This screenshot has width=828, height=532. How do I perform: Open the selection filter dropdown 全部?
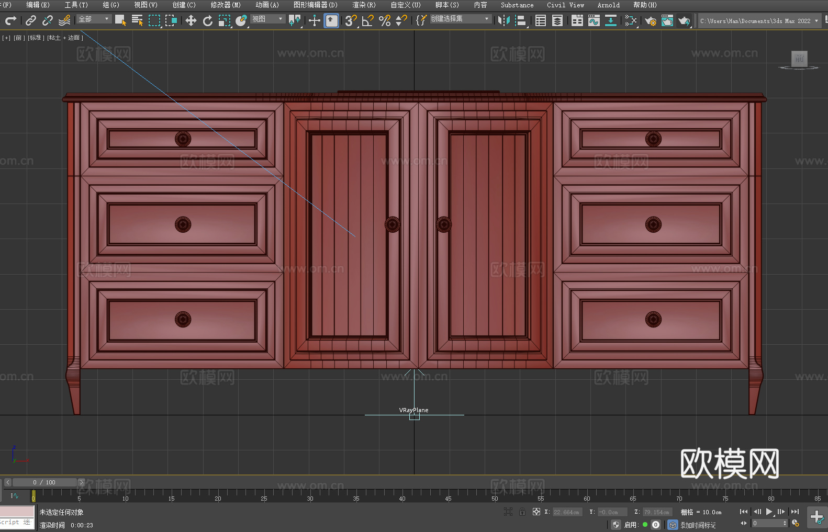click(94, 19)
